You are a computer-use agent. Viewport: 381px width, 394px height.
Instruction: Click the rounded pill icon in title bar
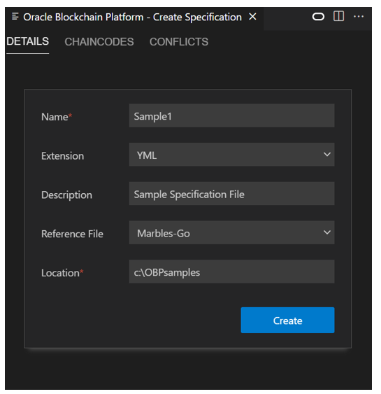coord(318,17)
